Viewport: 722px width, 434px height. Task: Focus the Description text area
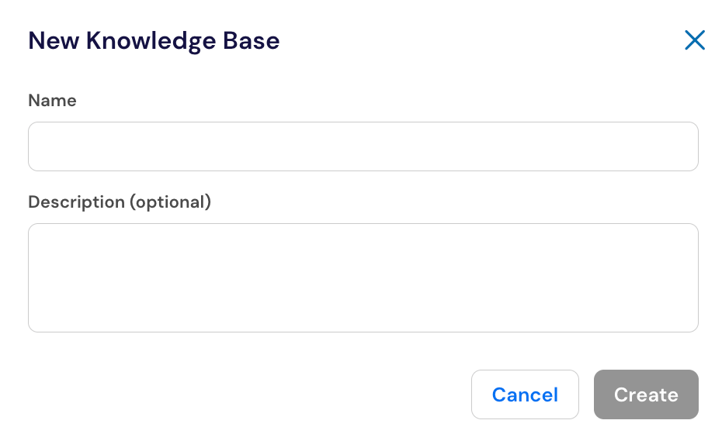click(x=363, y=277)
